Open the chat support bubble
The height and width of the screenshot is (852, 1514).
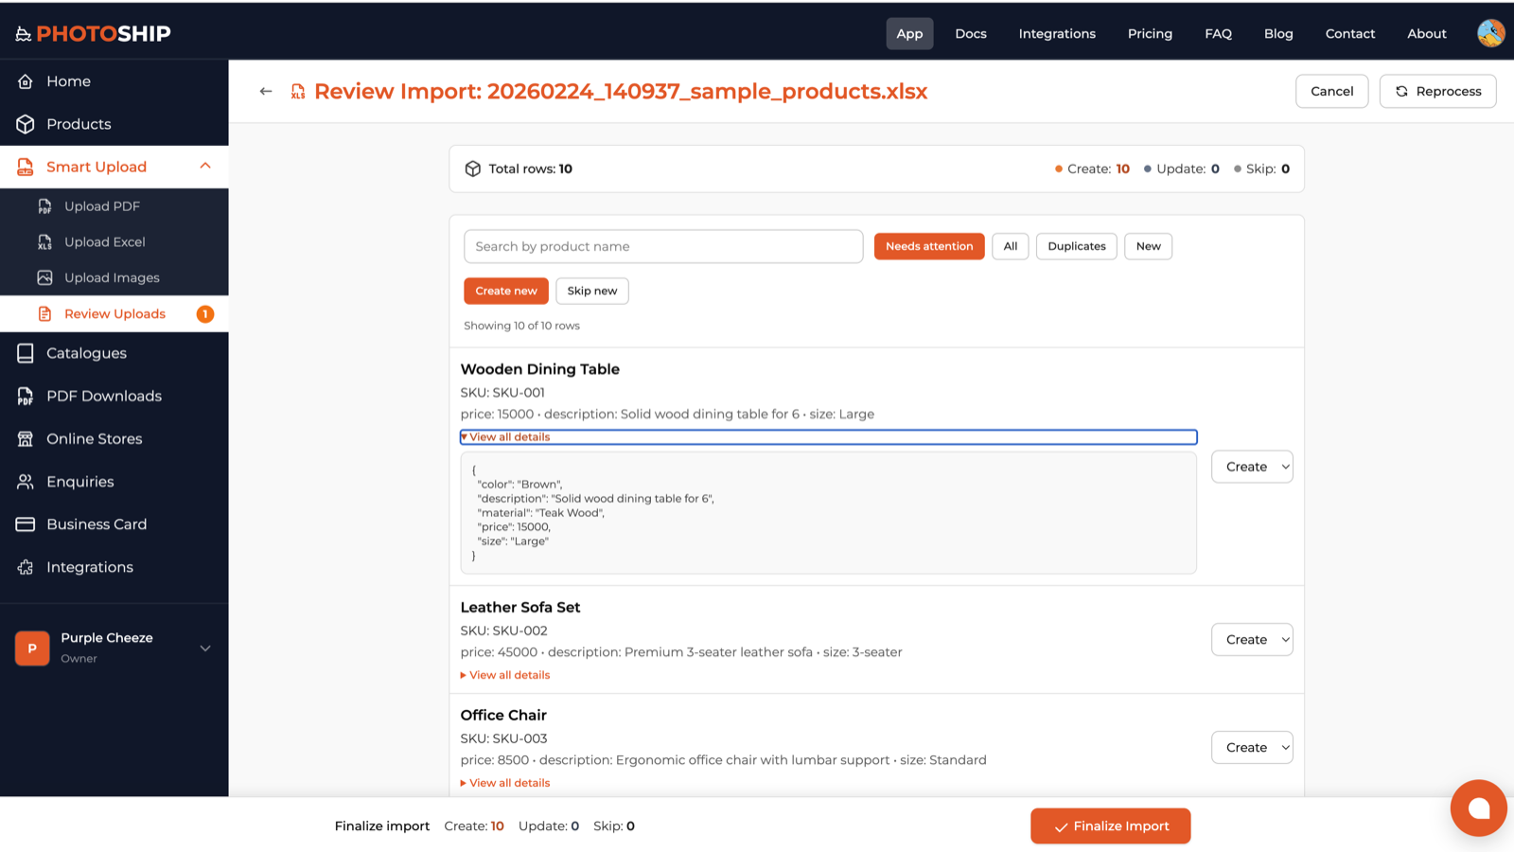(1478, 808)
